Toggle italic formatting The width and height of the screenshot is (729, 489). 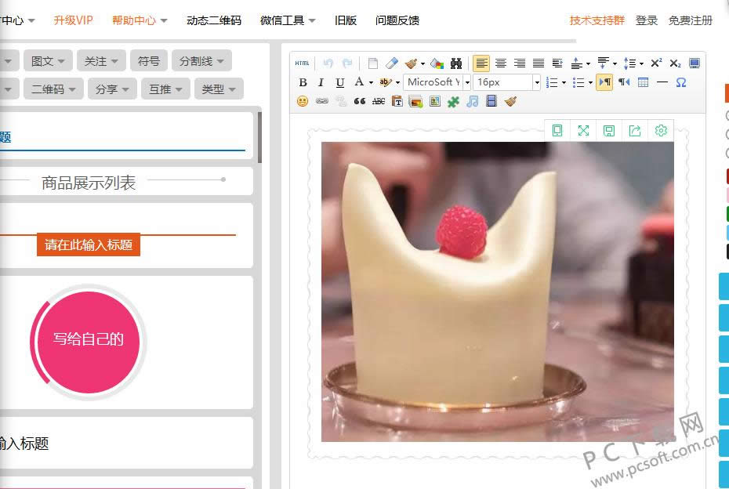[321, 81]
